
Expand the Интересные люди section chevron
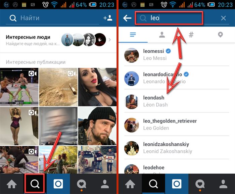pos(110,40)
